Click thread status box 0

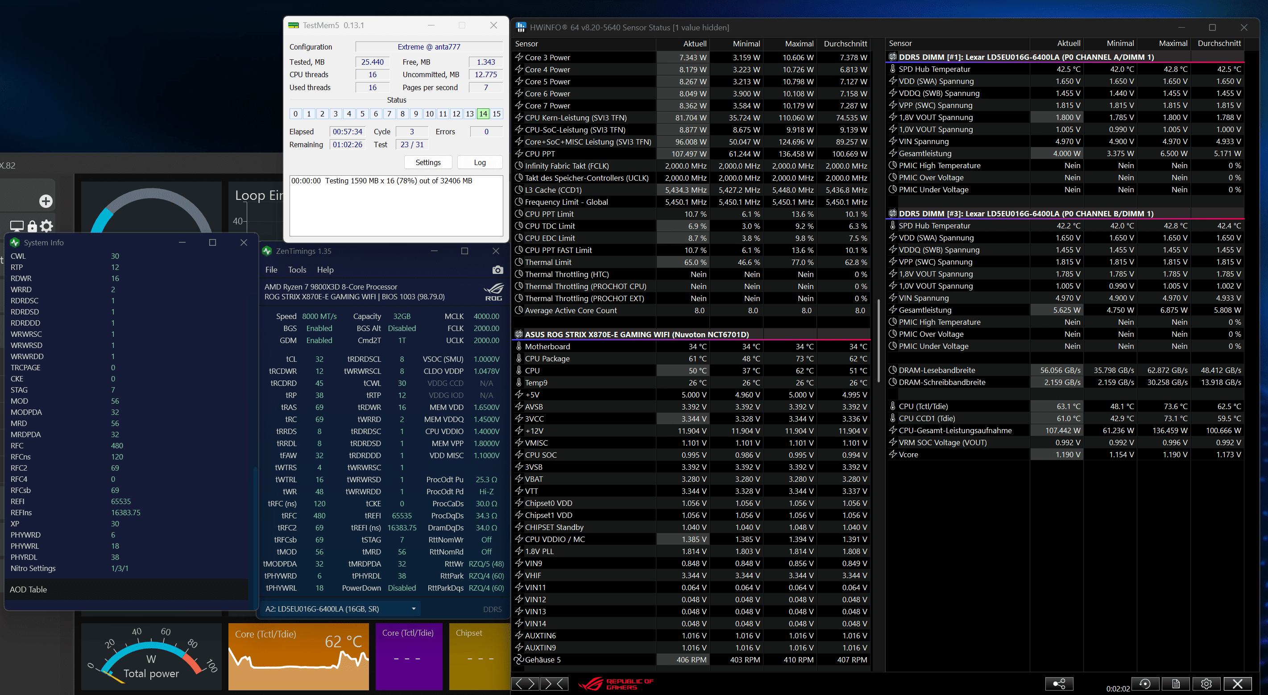click(x=295, y=114)
